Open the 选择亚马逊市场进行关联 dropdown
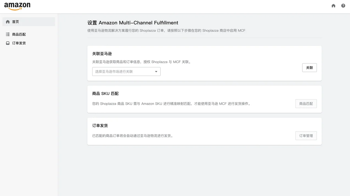This screenshot has height=196, width=350. pyautogui.click(x=126, y=72)
